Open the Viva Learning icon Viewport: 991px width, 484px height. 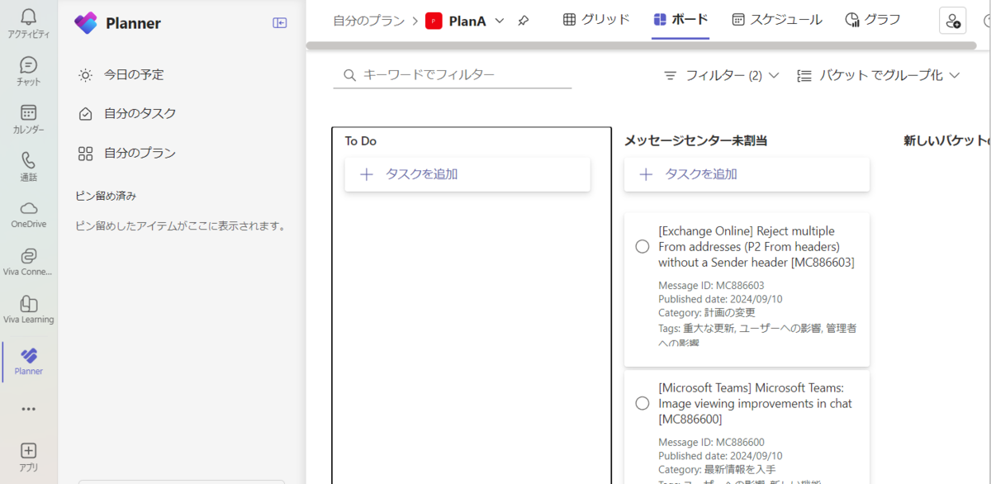coord(29,303)
